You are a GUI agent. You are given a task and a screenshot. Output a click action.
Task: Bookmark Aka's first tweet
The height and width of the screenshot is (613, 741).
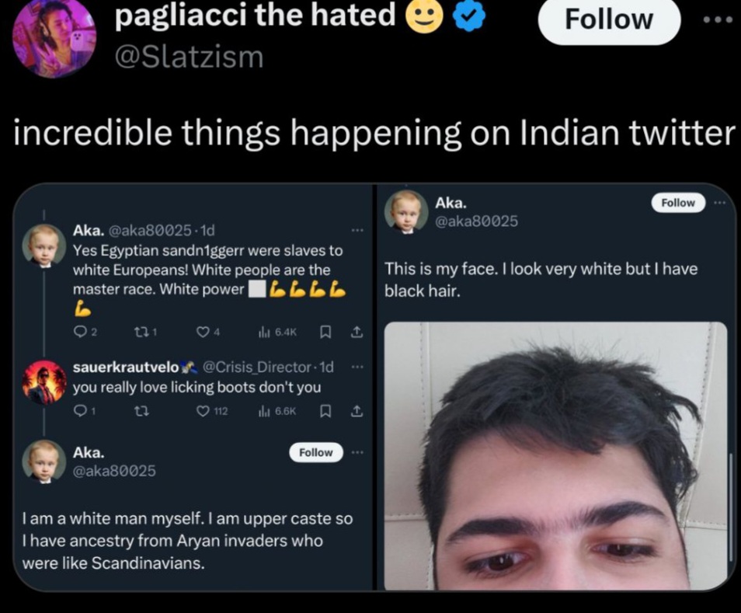(325, 333)
